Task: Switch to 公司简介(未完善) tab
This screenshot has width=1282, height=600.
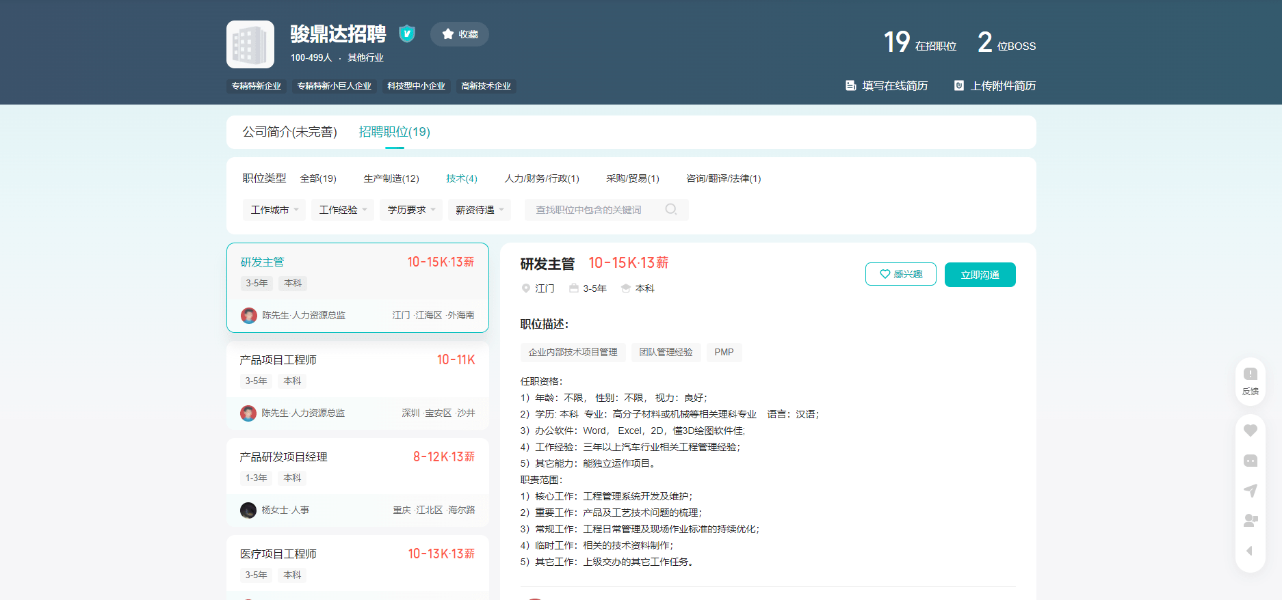Action: click(289, 132)
